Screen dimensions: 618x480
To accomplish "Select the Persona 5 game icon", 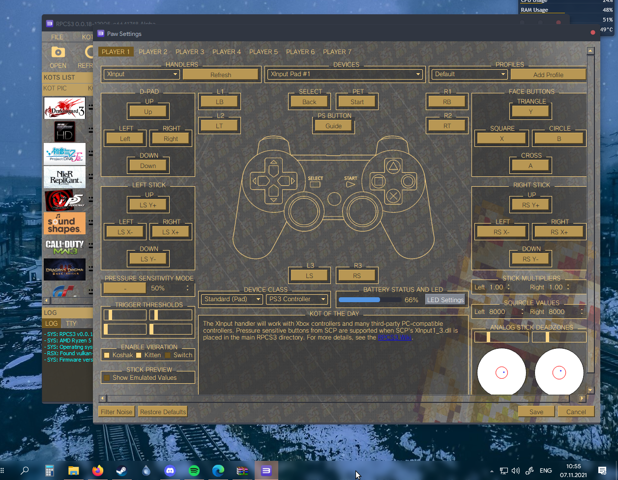I will (x=65, y=200).
